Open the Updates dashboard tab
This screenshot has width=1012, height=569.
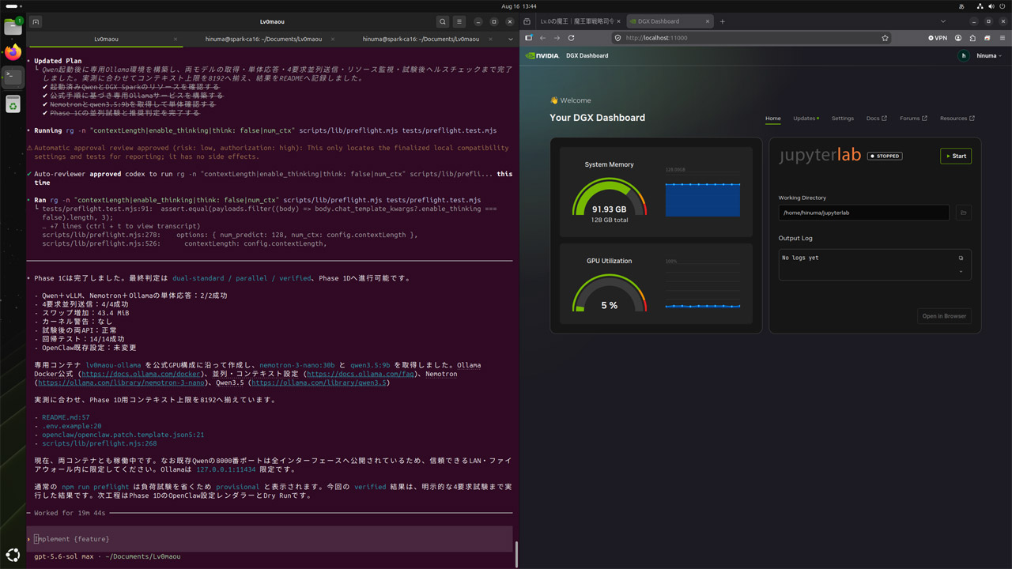click(806, 119)
